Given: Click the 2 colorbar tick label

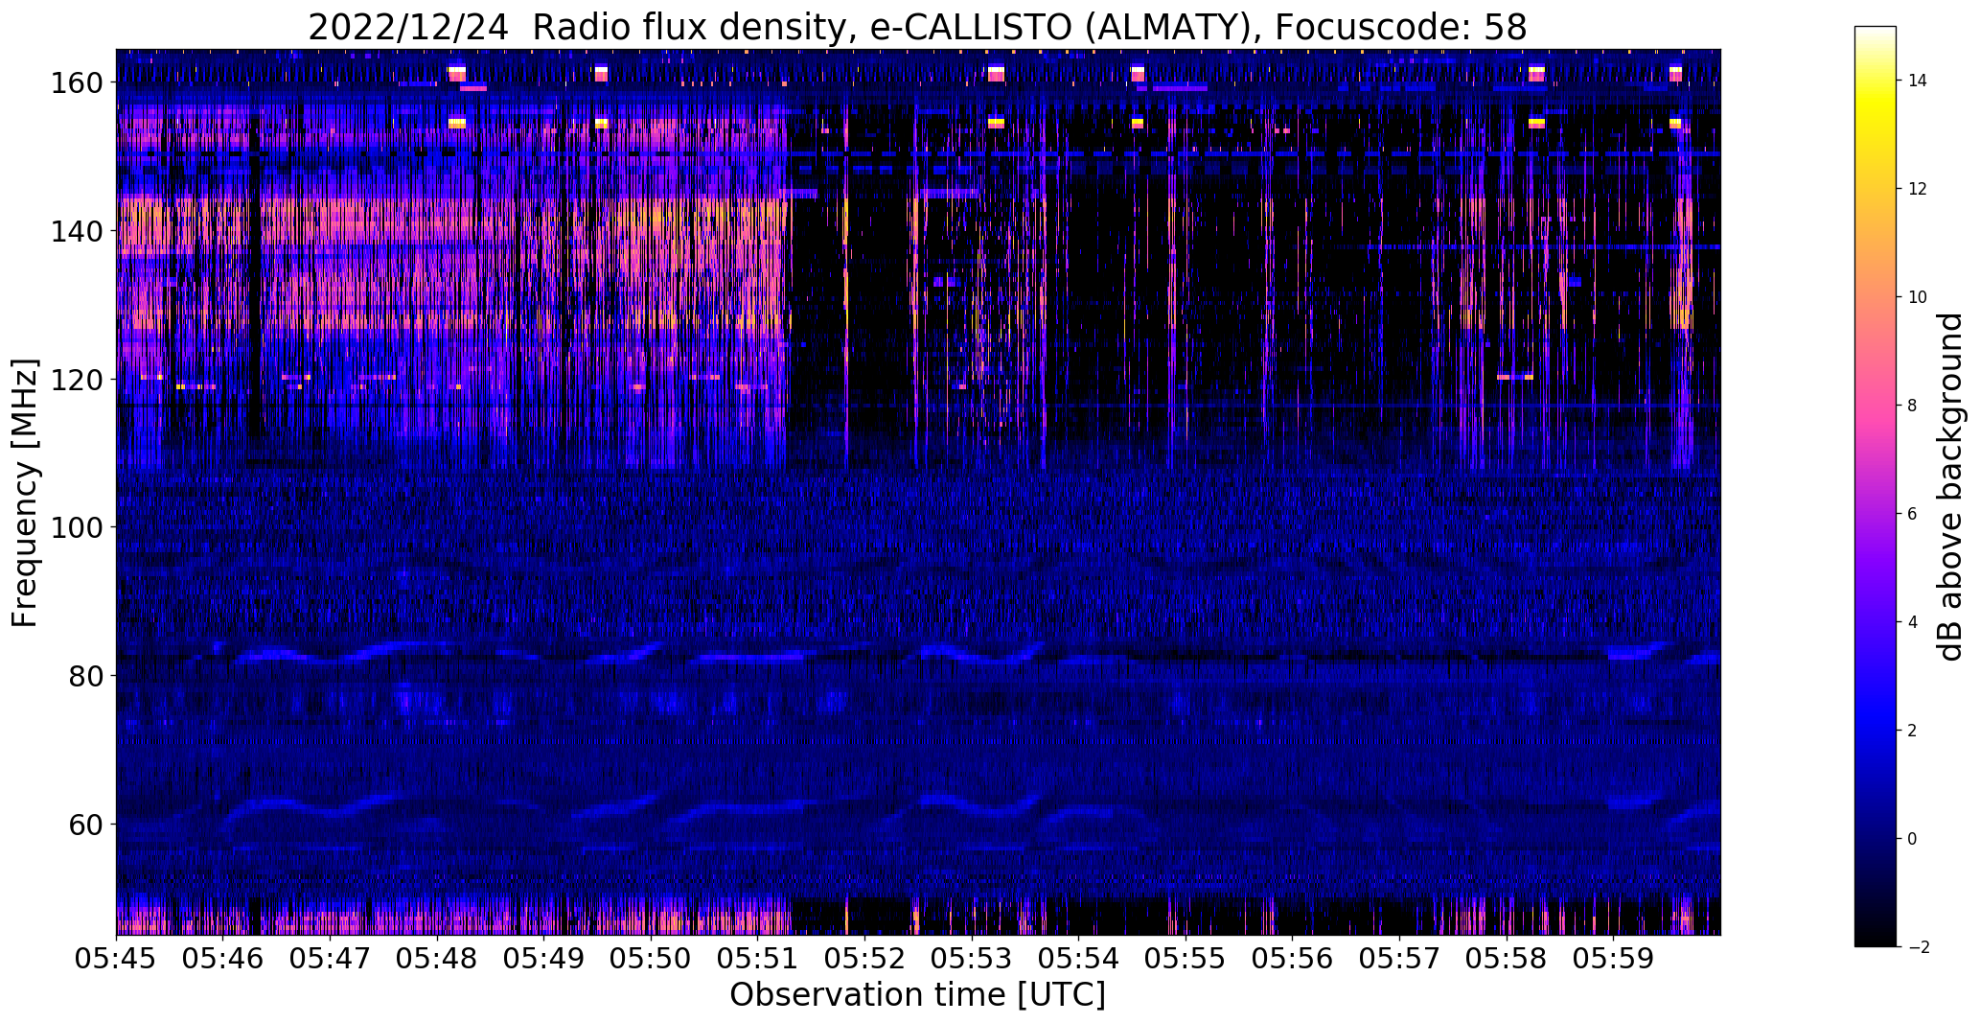Looking at the screenshot, I should pos(1913,731).
